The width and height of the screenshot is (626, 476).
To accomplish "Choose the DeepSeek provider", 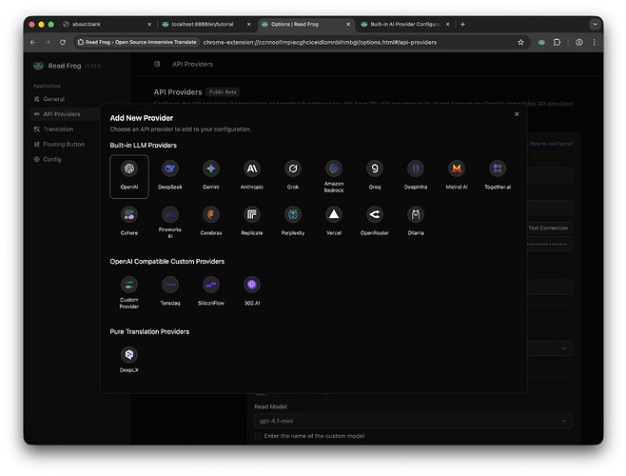I will 169,176.
